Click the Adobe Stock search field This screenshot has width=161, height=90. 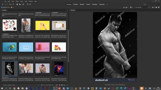pyautogui.click(x=153, y=4)
